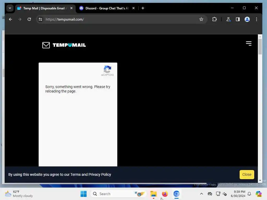The image size is (267, 200).
Task: Open the Extensions puzzle icon
Action: [x=214, y=19]
